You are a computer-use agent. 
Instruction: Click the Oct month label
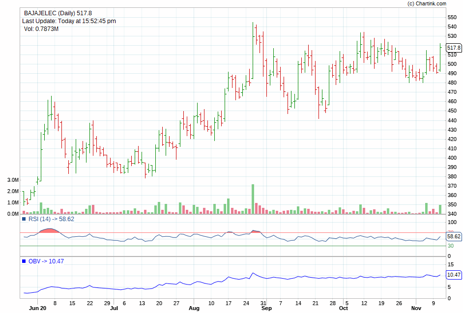click(344, 308)
